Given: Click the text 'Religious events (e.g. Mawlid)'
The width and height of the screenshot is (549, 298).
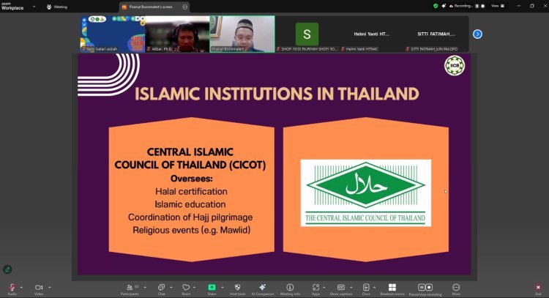Looking at the screenshot, I should click(x=191, y=230).
